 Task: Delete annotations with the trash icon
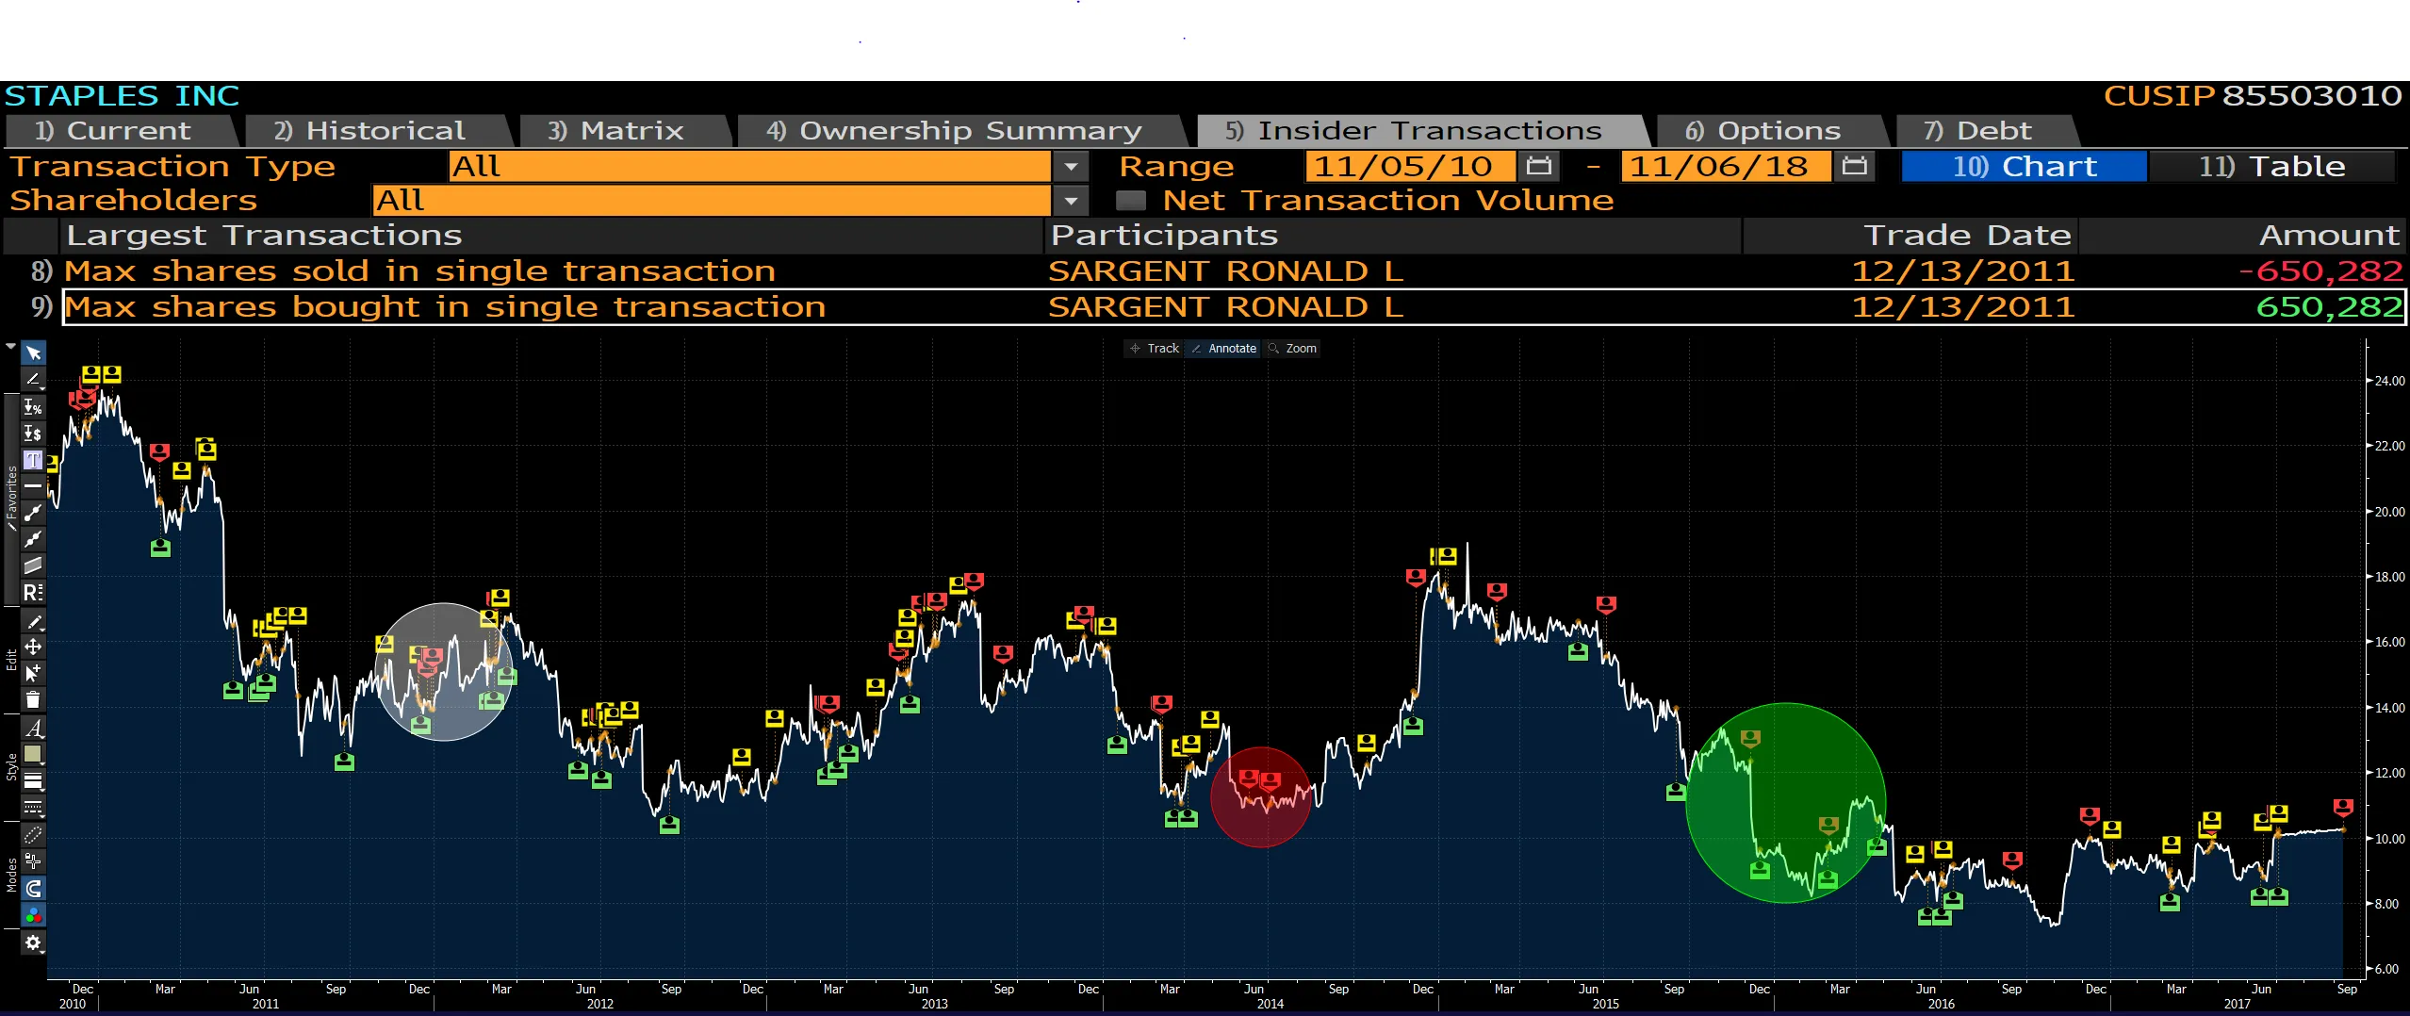click(33, 699)
